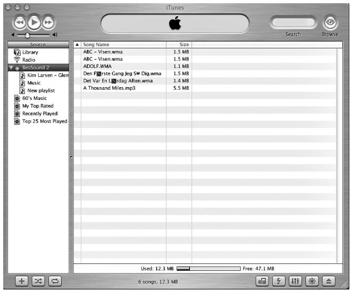Click the Source panel divider handle
The width and height of the screenshot is (351, 290).
pyautogui.click(x=71, y=157)
